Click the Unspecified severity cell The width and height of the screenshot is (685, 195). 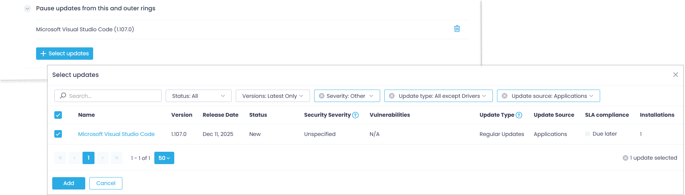[x=320, y=134]
